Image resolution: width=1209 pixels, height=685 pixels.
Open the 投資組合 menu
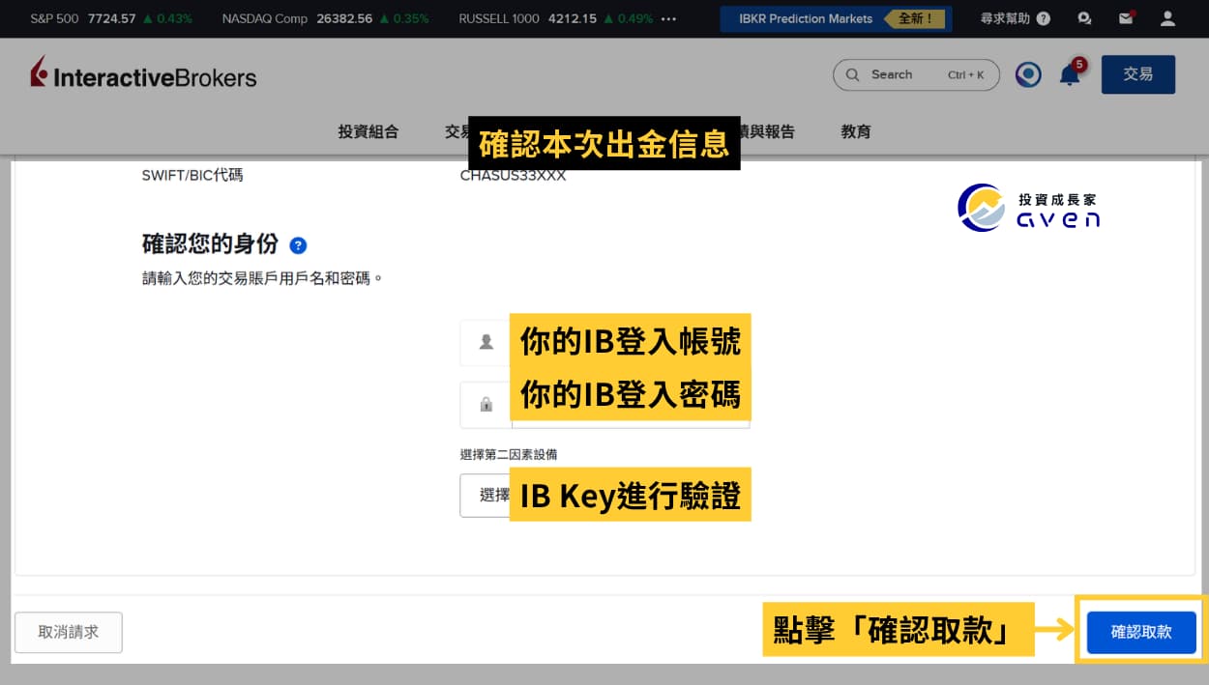[x=369, y=131]
